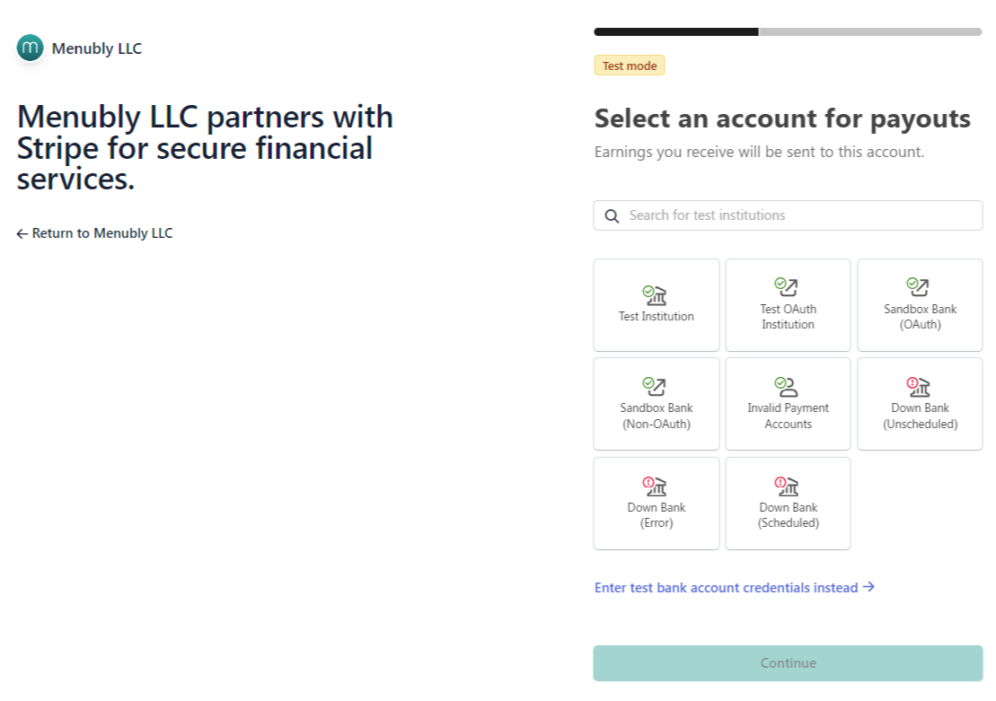Click the search magnifier icon
996x701 pixels.
point(613,215)
